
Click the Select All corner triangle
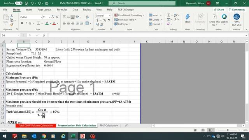coord(4,42)
